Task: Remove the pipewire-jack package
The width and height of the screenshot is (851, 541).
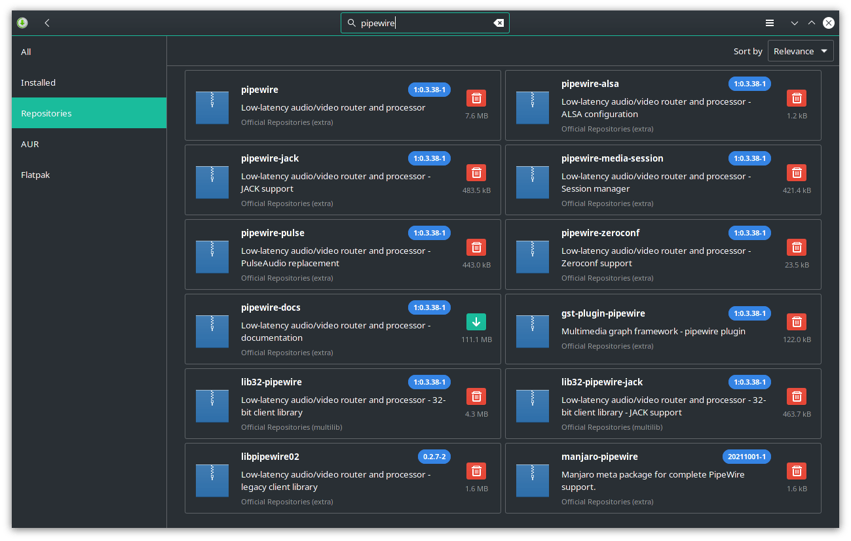Action: pyautogui.click(x=476, y=173)
